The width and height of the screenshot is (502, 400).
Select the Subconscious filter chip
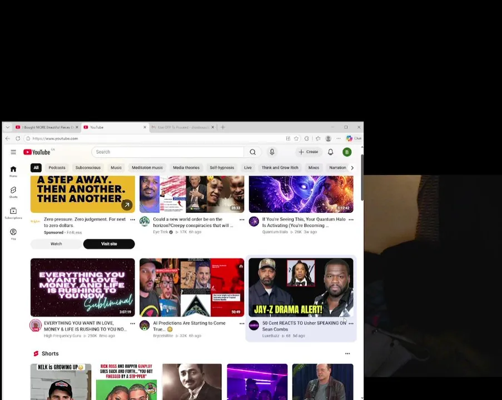point(88,168)
